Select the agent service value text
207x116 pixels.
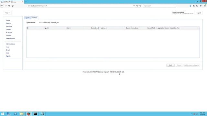click(49, 23)
